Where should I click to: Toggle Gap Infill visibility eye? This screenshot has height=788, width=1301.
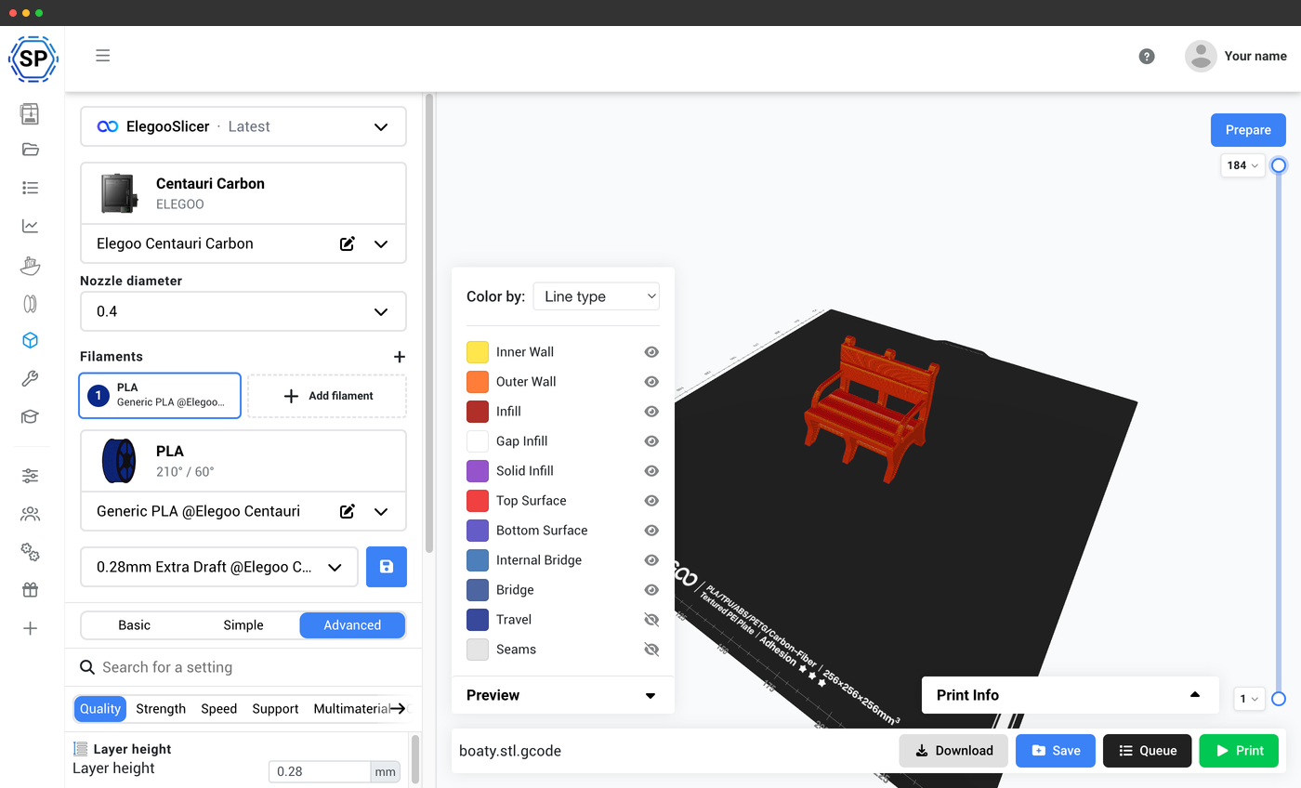tap(651, 441)
